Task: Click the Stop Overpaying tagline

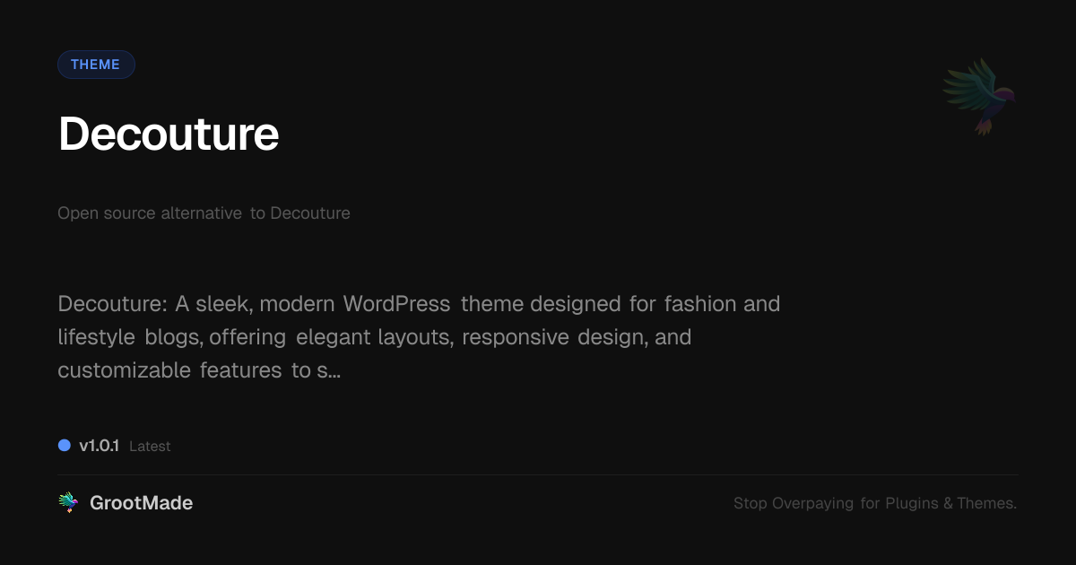Action: coord(875,503)
